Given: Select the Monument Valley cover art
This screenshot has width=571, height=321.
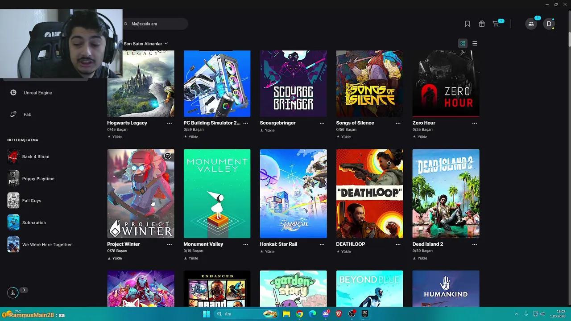Looking at the screenshot, I should 217,193.
